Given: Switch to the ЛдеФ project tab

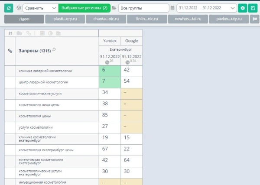Looking at the screenshot, I should 24,19.
